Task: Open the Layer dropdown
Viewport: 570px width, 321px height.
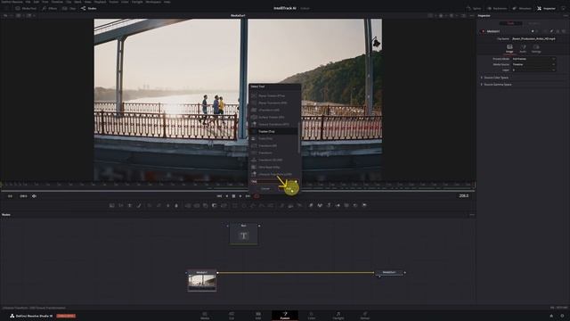Action: pyautogui.click(x=533, y=70)
